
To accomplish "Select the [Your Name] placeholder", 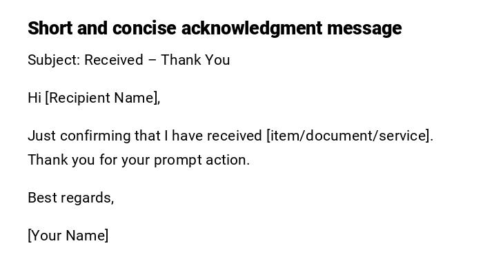I will pos(68,236).
